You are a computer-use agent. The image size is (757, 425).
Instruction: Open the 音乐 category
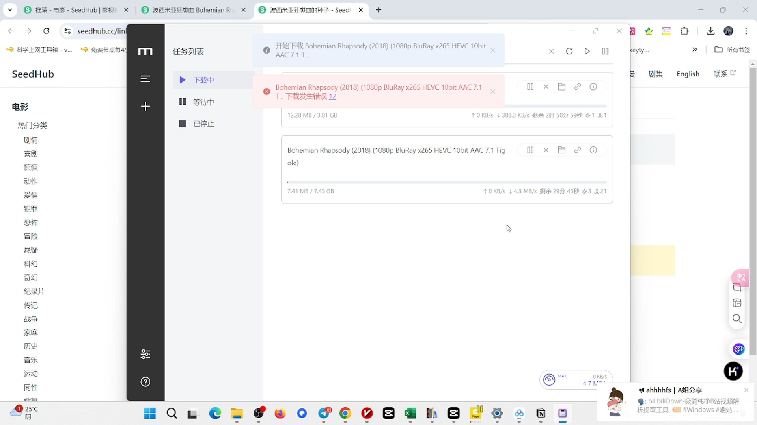(x=31, y=360)
